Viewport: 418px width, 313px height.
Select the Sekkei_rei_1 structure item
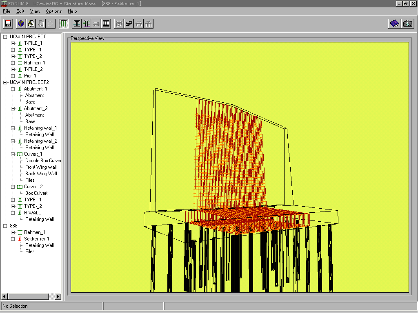[x=36, y=239]
